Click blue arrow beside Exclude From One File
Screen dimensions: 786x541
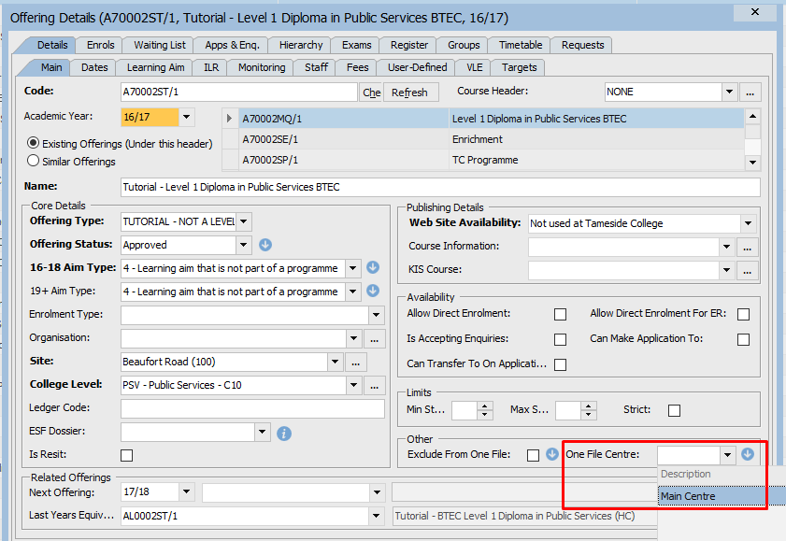[552, 455]
